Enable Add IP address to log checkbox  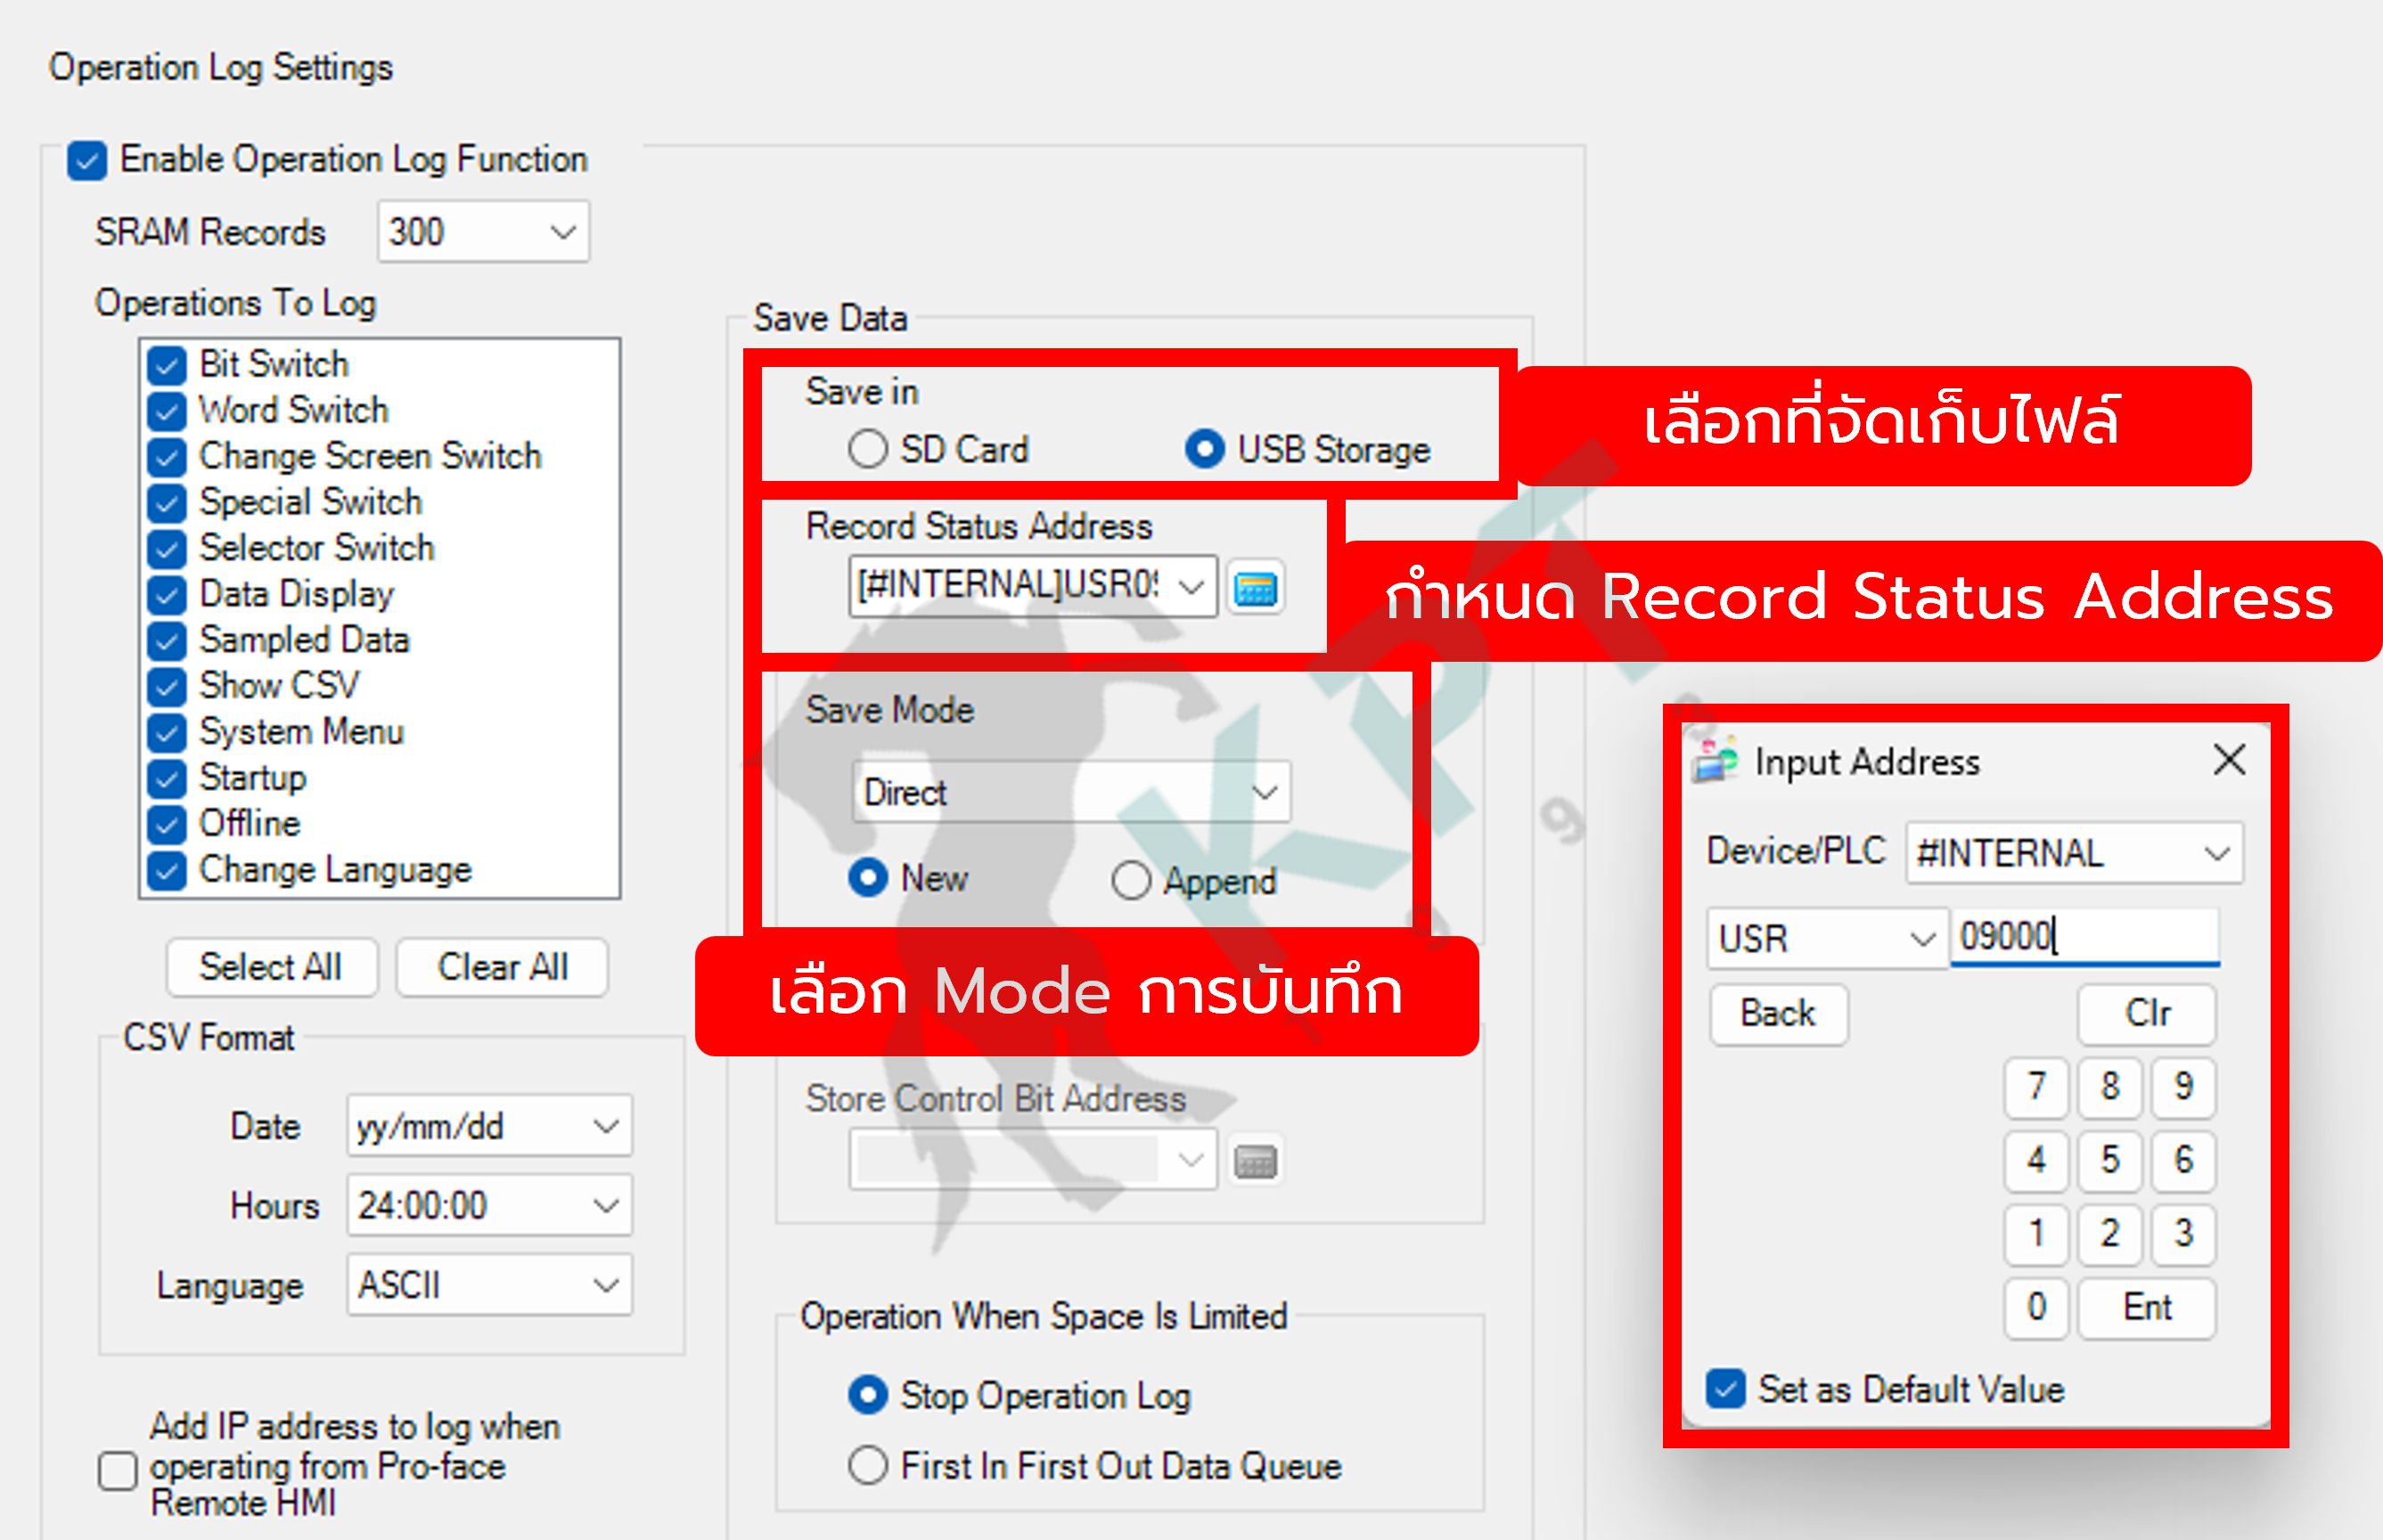click(x=118, y=1470)
